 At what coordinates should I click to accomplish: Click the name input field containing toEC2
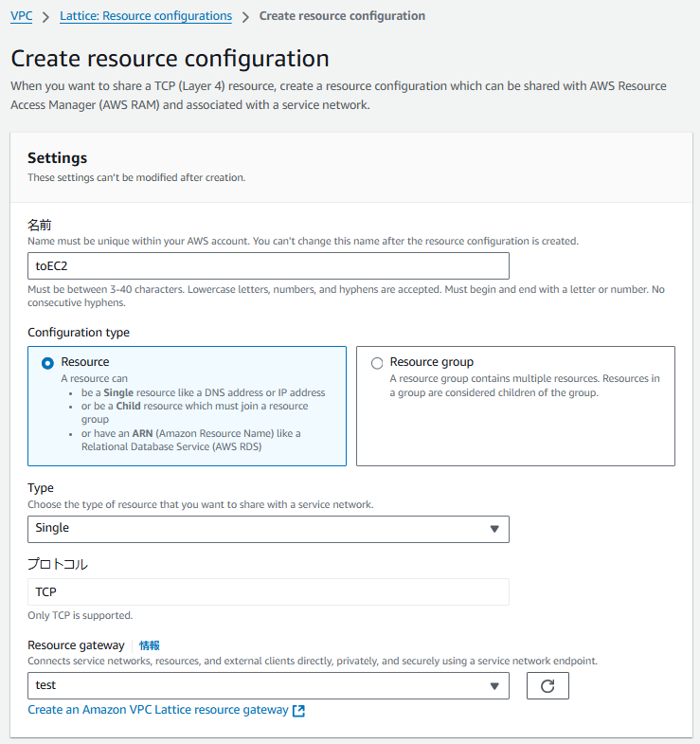pos(268,265)
